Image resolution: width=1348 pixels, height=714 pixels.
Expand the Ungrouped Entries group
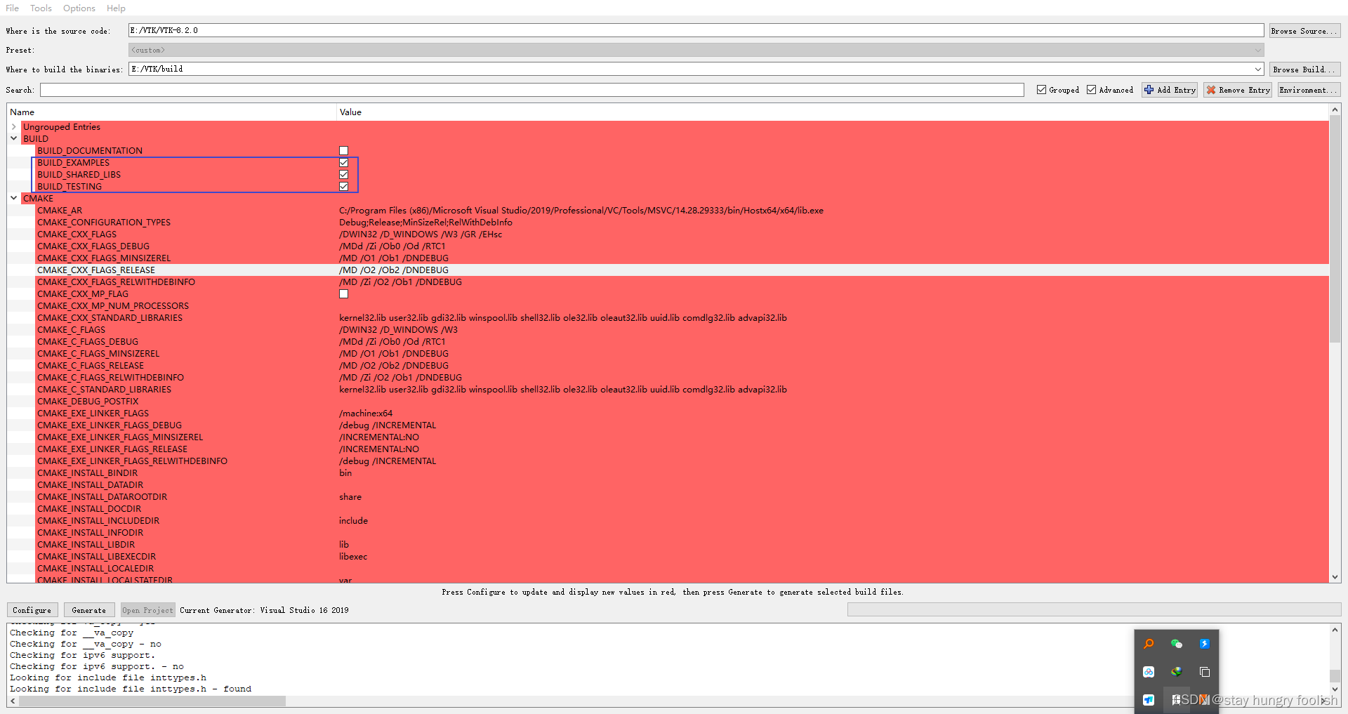pyautogui.click(x=14, y=127)
